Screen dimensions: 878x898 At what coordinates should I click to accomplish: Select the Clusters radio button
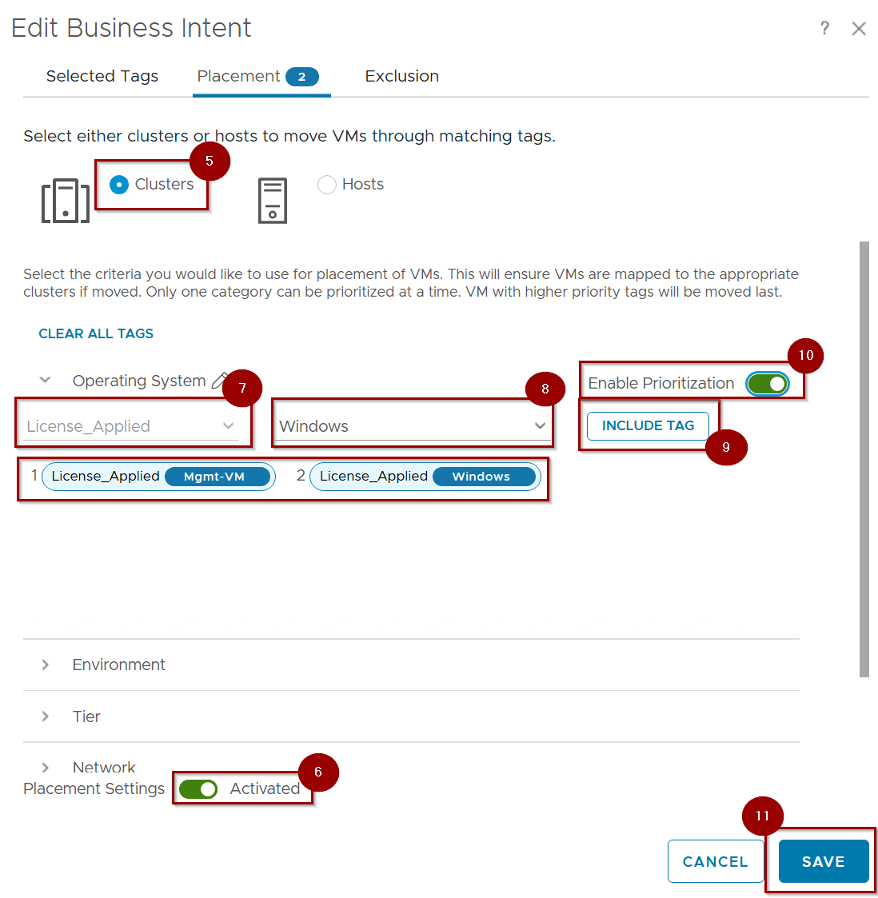[x=119, y=185]
